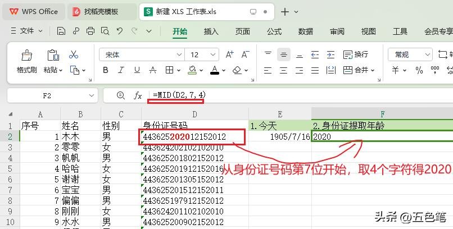Screen dimensions: 453x229
Task: Click the Save icon in quick access toolbar
Action: click(61, 31)
